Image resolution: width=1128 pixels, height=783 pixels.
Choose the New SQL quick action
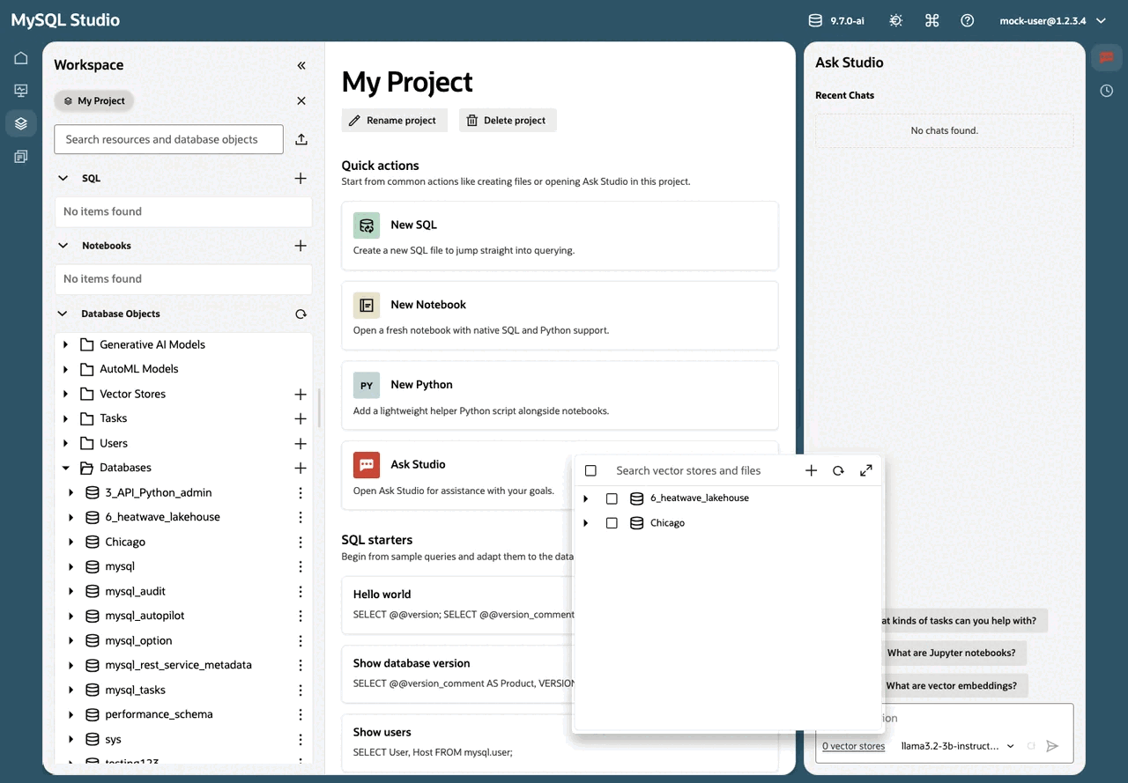point(560,236)
